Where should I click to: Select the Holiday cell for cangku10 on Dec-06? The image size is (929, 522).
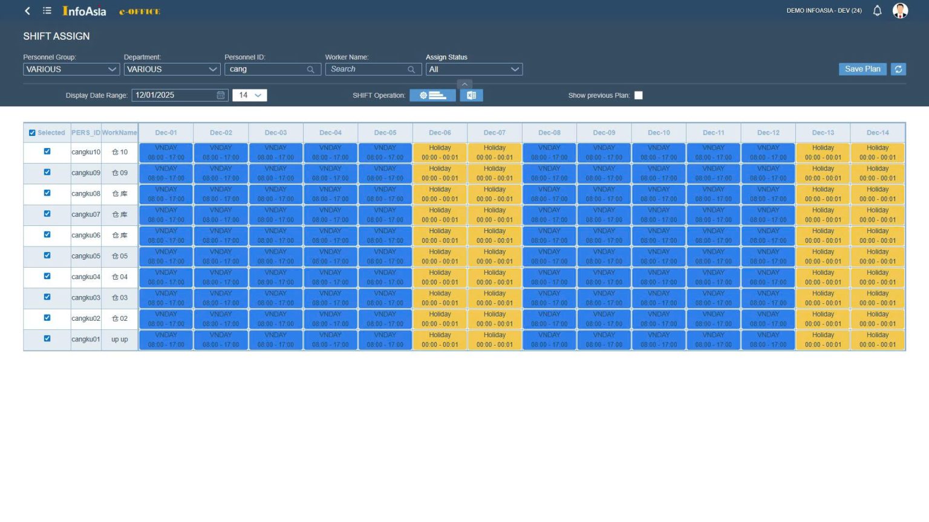click(440, 153)
